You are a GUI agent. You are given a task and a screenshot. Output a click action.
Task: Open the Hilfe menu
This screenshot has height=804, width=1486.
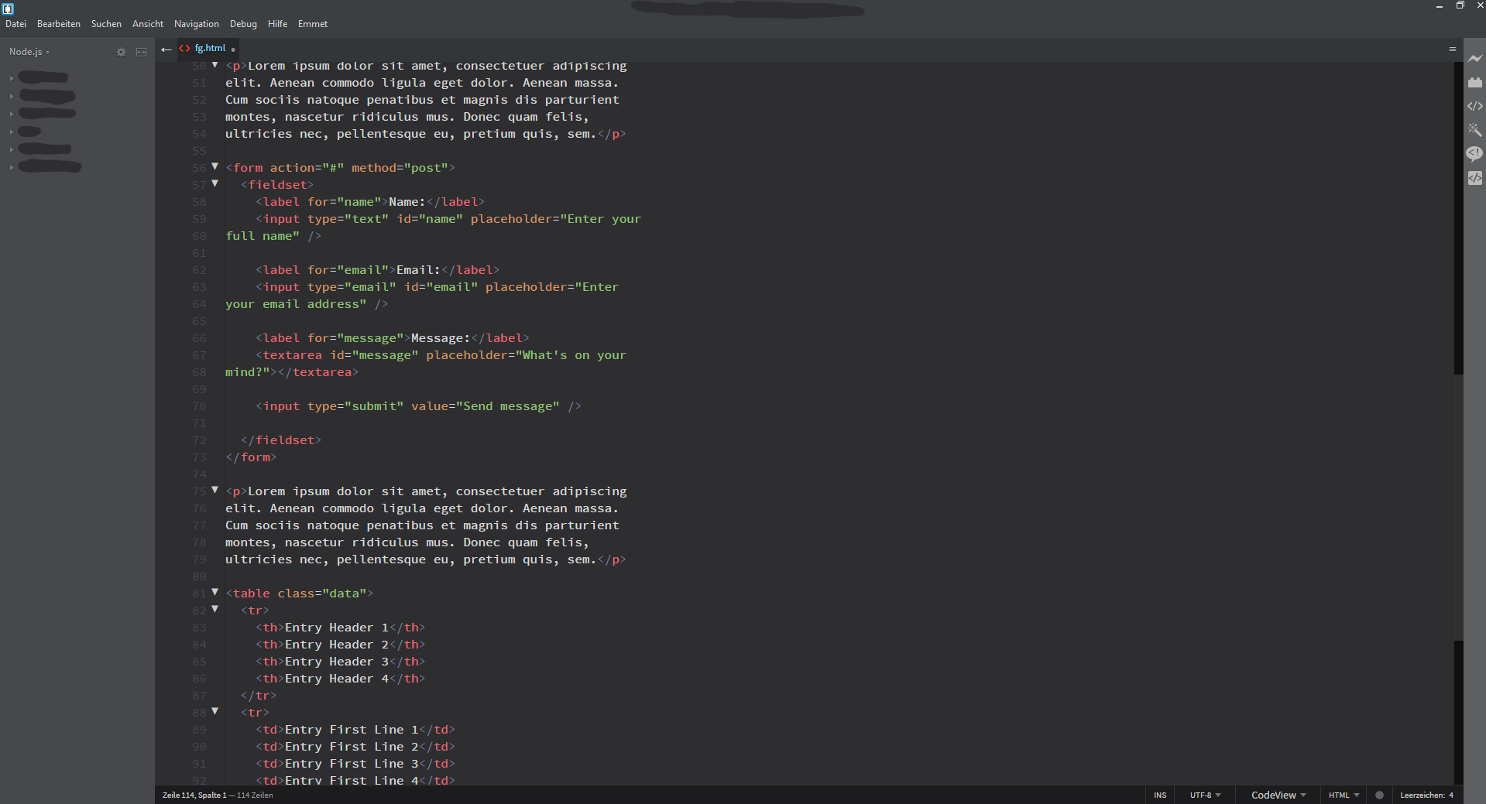click(x=277, y=24)
